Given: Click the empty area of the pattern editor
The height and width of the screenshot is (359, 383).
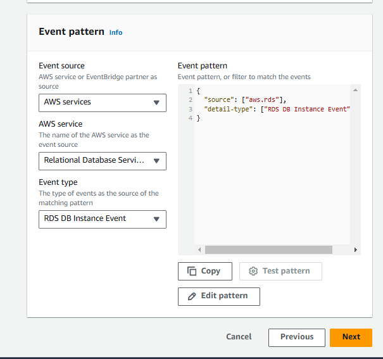Looking at the screenshot, I should [x=272, y=184].
